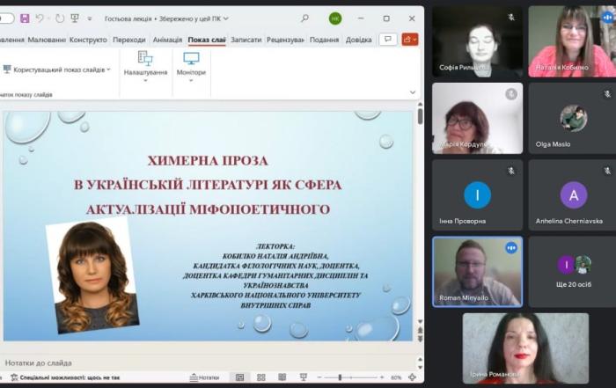Click muted mic icon on Інна Проворна tile
Screen dimensions: 616x388
point(511,171)
